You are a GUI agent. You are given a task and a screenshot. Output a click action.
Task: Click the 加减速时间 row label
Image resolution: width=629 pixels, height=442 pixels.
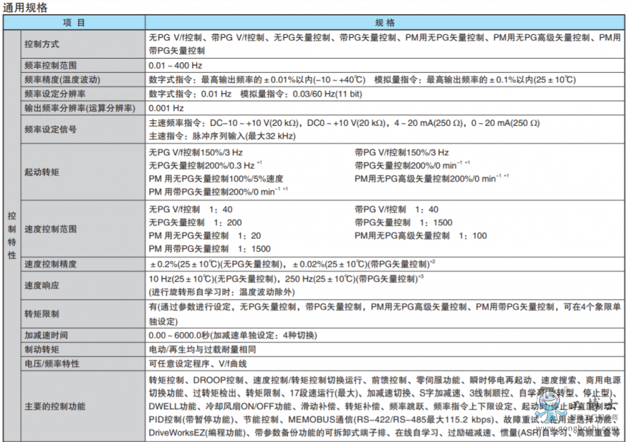pos(46,335)
